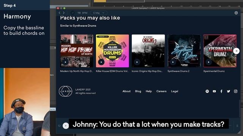Click the 118 BPM tempo field

pyautogui.click(x=82, y=13)
